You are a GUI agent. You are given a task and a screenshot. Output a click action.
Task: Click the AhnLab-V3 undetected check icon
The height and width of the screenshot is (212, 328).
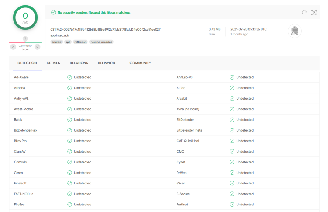tap(232, 77)
